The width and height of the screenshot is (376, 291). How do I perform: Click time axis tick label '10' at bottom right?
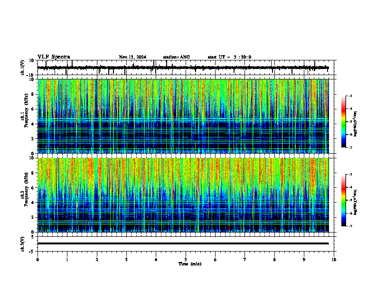pyautogui.click(x=334, y=260)
